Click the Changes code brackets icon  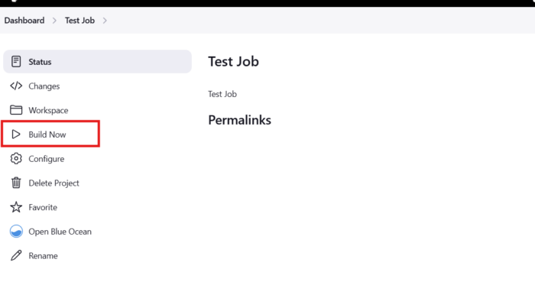tap(16, 86)
